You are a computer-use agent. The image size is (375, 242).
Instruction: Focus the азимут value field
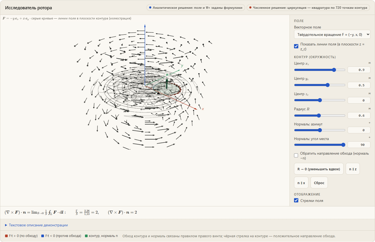pos(359,130)
